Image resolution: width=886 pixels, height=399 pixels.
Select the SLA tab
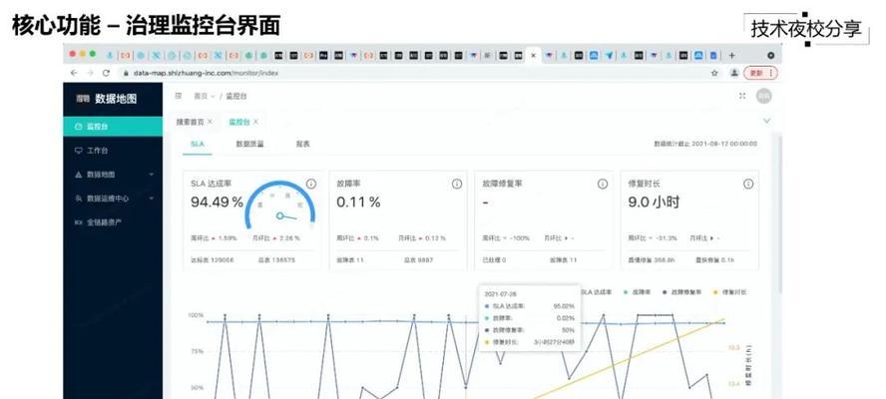click(x=198, y=144)
